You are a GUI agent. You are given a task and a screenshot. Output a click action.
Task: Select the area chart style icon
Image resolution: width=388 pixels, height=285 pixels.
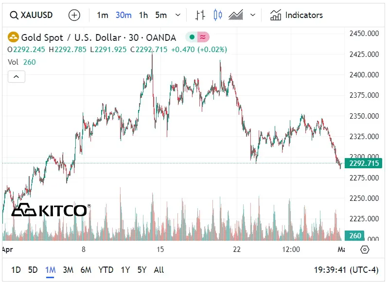(236, 15)
